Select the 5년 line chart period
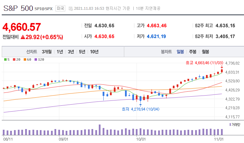This screenshot has width=244, height=143. point(82,52)
